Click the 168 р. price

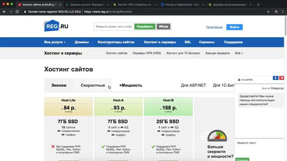pos(170,108)
